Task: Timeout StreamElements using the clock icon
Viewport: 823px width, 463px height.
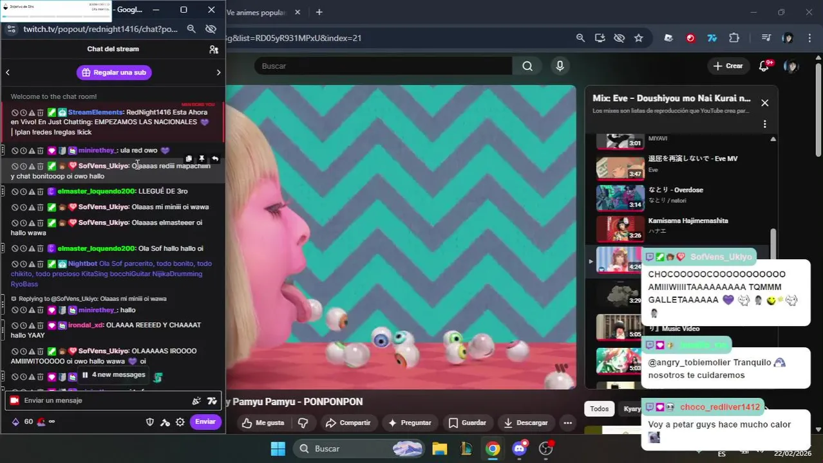Action: [23, 113]
